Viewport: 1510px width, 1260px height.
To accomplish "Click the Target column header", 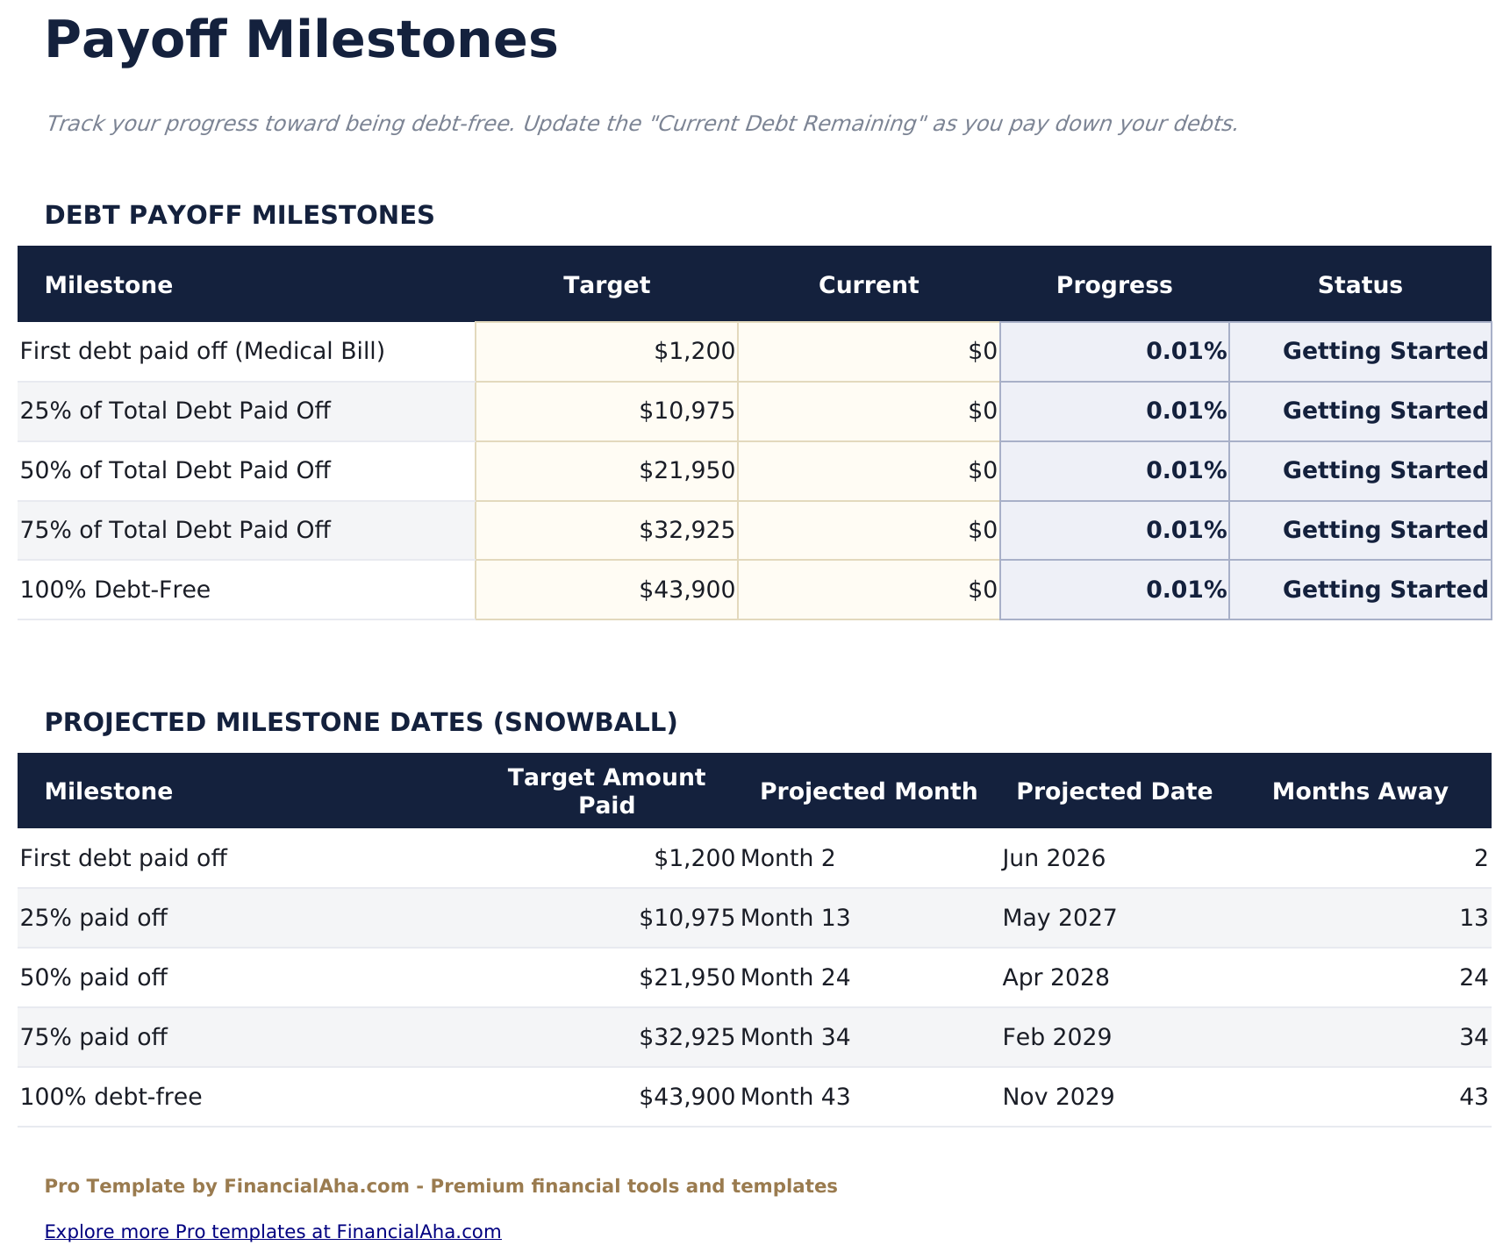I will coord(607,284).
